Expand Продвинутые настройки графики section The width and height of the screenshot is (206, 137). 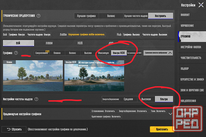click(x=170, y=114)
